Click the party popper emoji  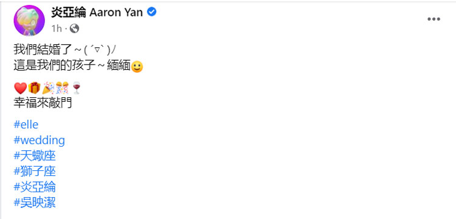tap(48, 88)
